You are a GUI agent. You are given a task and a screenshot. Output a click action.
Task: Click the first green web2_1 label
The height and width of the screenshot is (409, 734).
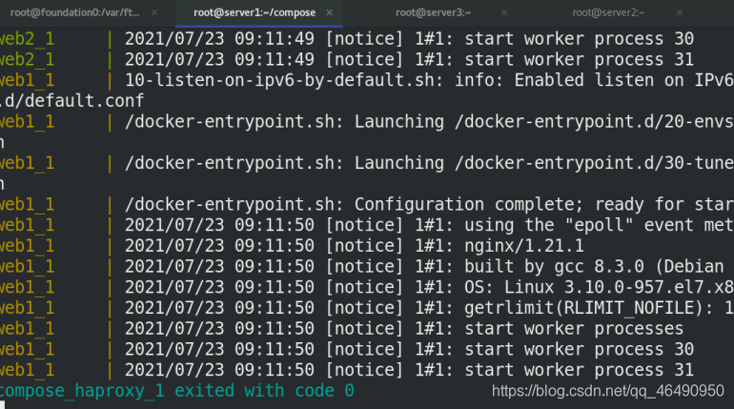27,39
